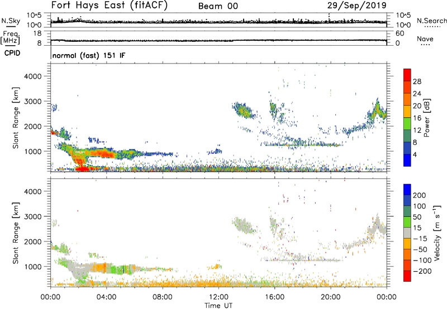Click the 'N.Sky' axis label

(x=11, y=21)
